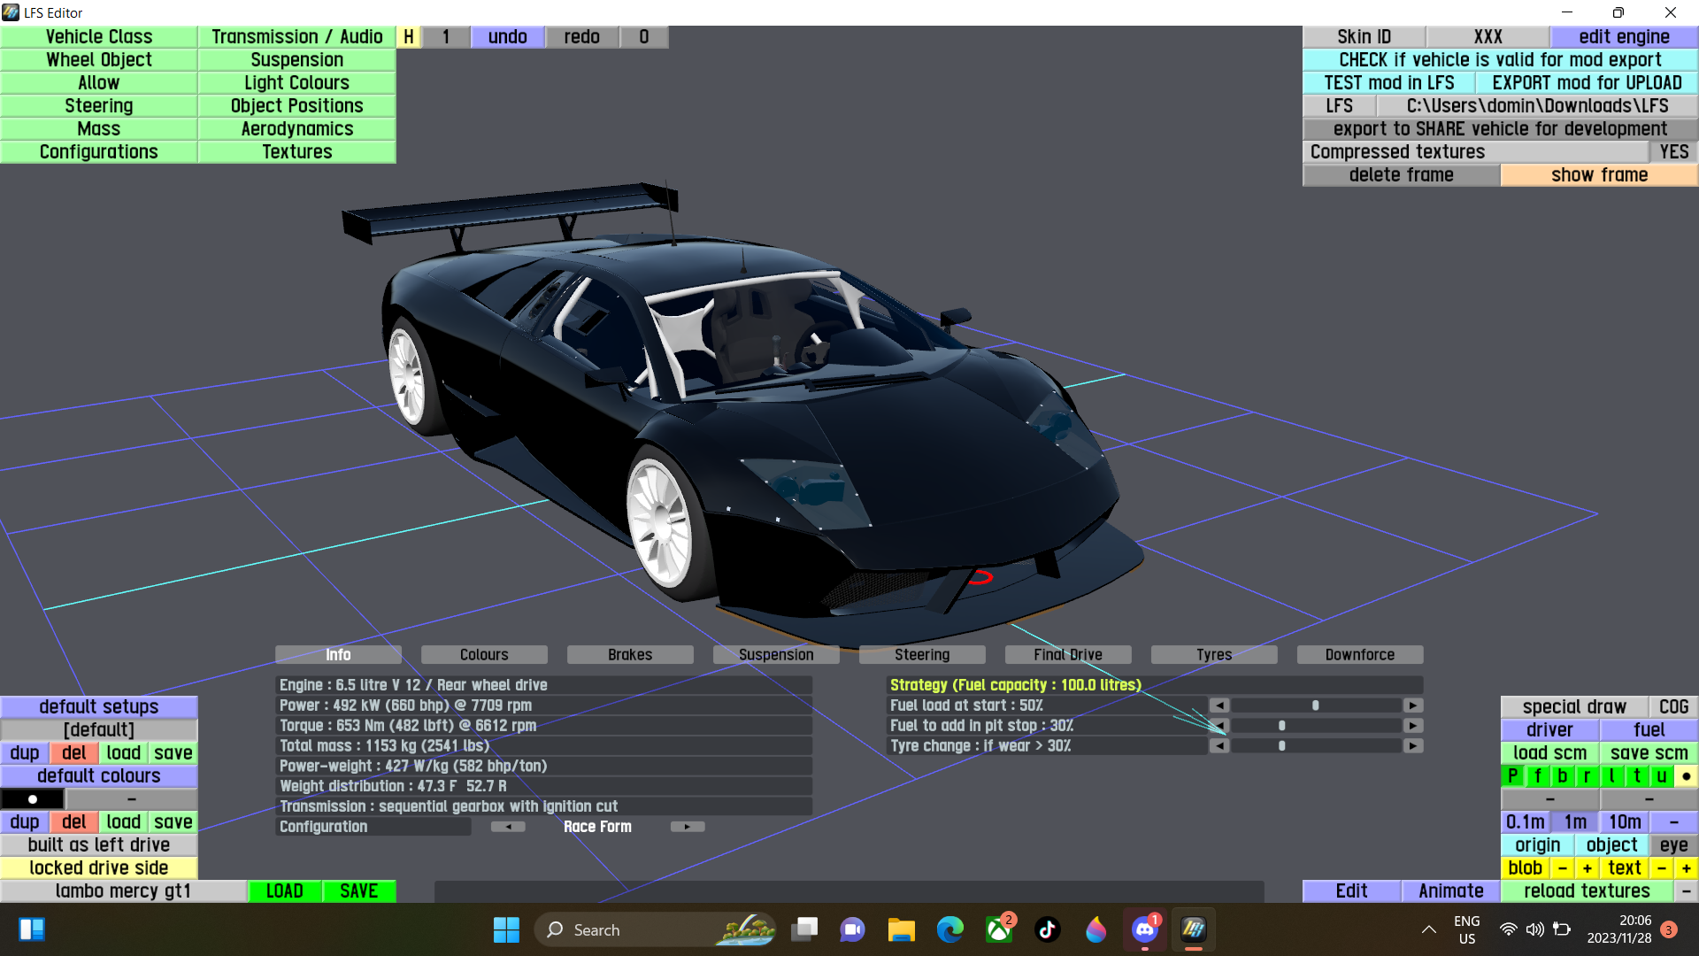Click EXPORT mod for UPLOAD
Screen dimensions: 1699x956
pyautogui.click(x=1586, y=83)
